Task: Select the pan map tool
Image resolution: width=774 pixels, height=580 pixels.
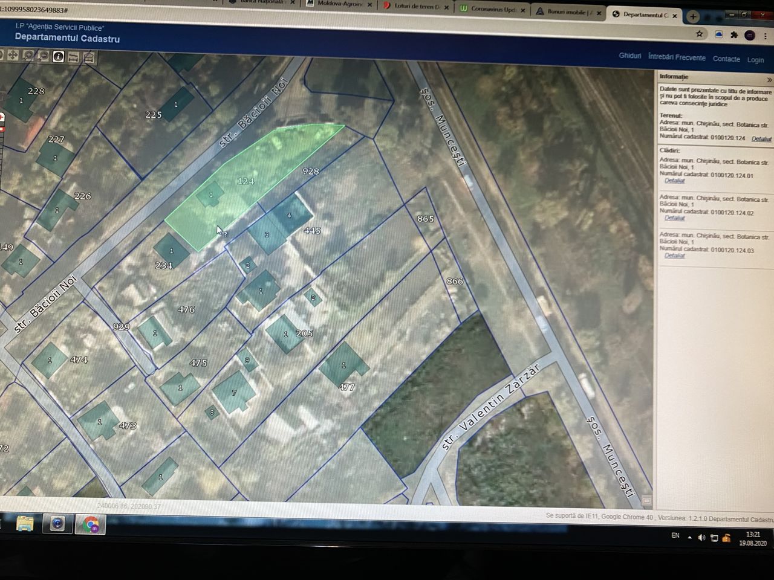Action: [x=13, y=55]
